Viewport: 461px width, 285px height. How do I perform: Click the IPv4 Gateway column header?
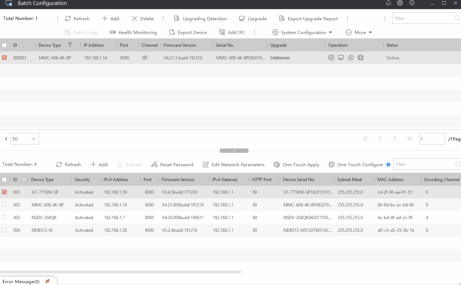(x=225, y=180)
